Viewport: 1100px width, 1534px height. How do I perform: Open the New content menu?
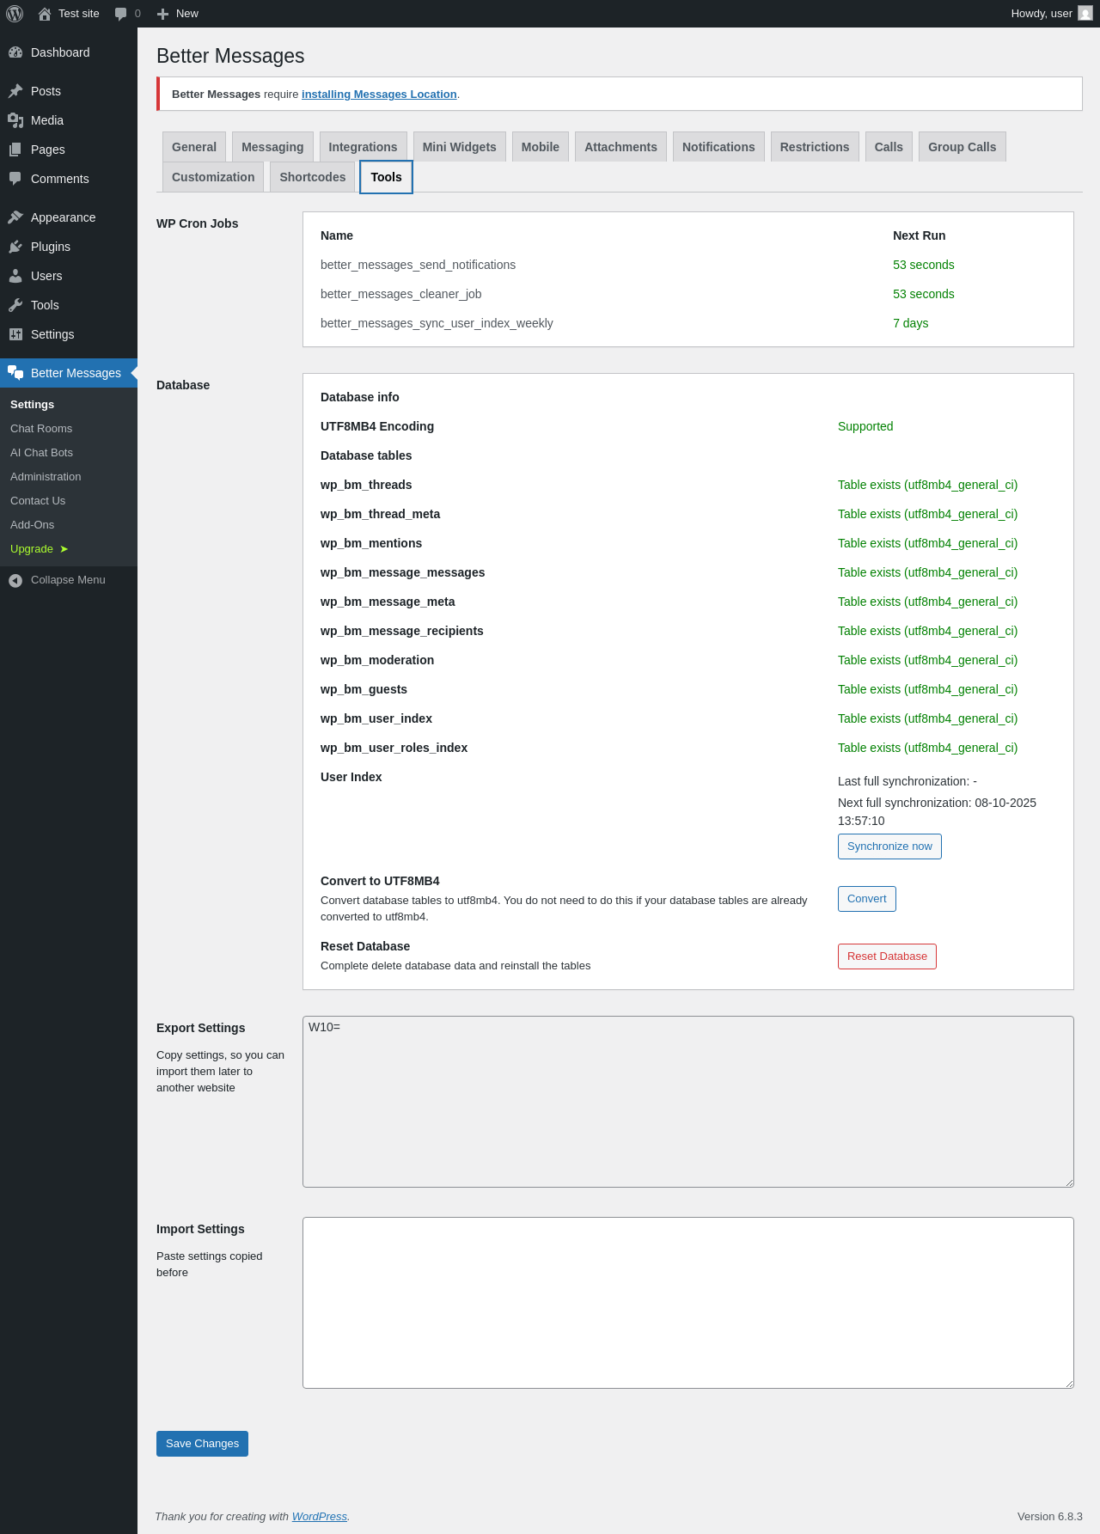point(178,14)
